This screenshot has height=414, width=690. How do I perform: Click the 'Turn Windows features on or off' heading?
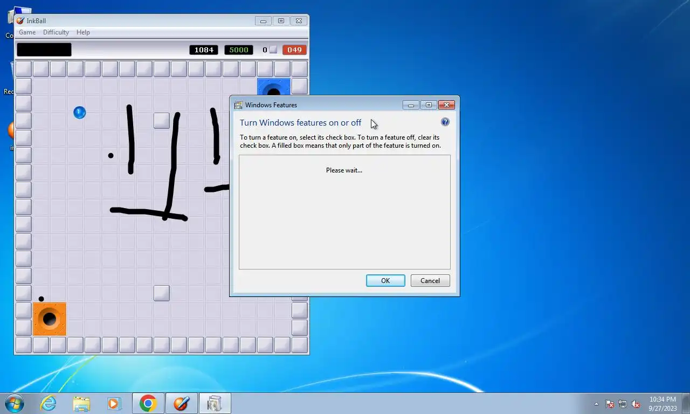click(300, 122)
